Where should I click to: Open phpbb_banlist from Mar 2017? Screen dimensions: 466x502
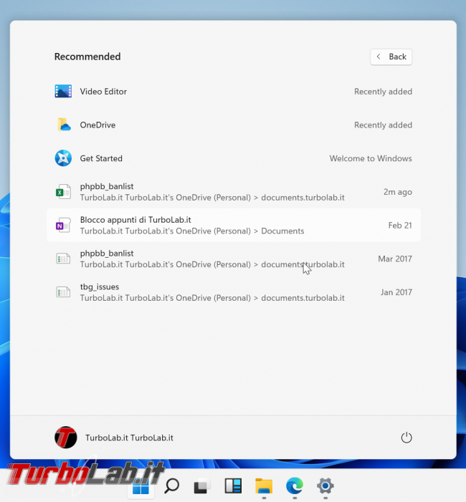[233, 259]
